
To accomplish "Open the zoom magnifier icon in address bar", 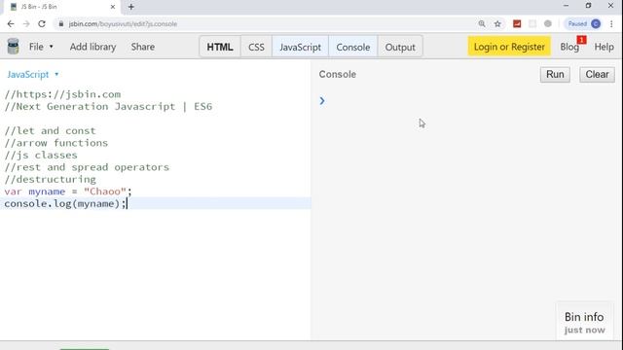I will [x=482, y=23].
